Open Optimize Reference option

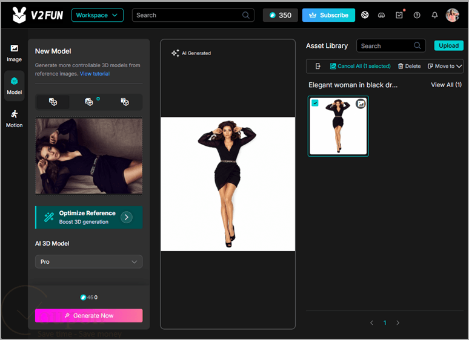(x=89, y=217)
